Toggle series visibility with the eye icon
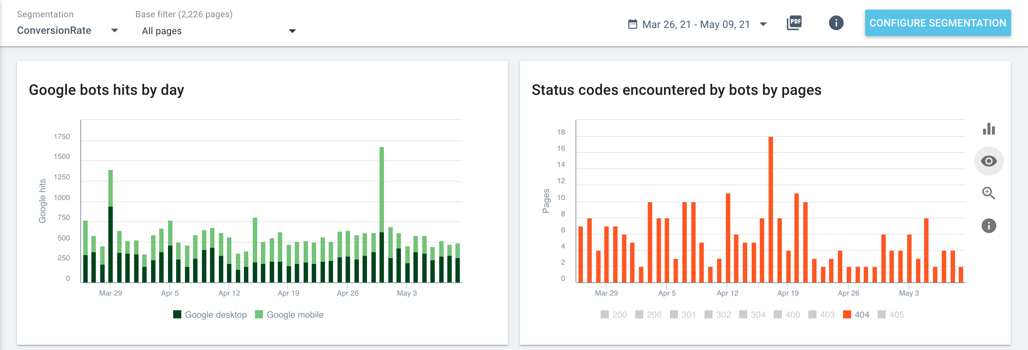Viewport: 1028px width, 350px height. 989,161
